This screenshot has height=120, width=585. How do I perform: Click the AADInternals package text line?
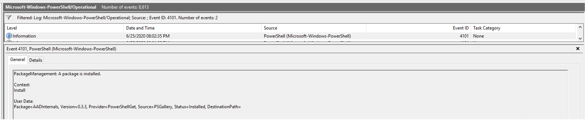coord(127,107)
